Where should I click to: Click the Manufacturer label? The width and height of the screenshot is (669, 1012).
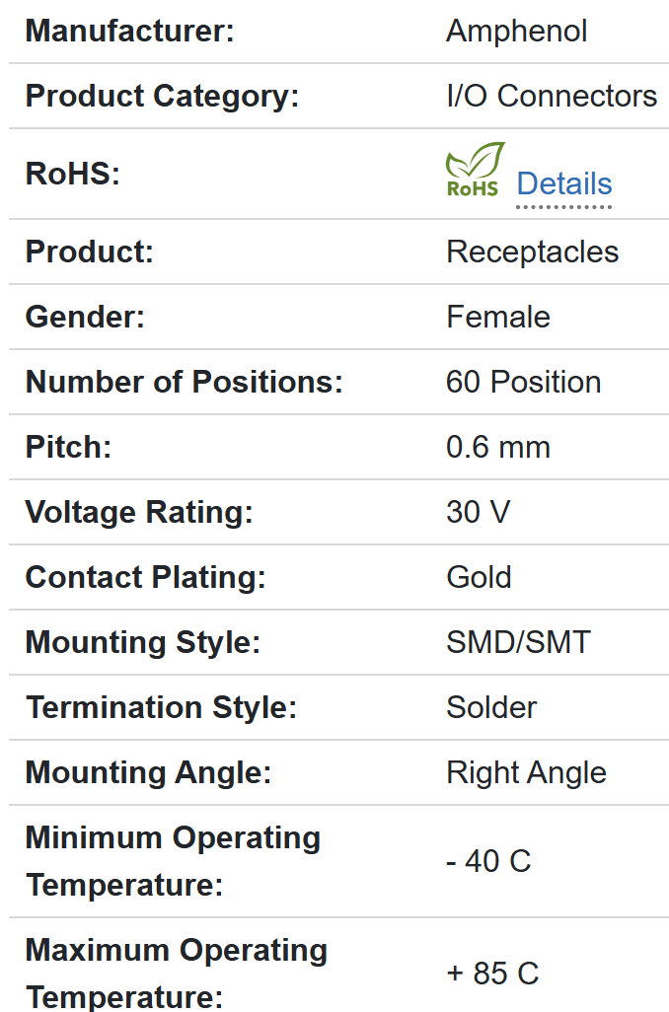(x=129, y=31)
